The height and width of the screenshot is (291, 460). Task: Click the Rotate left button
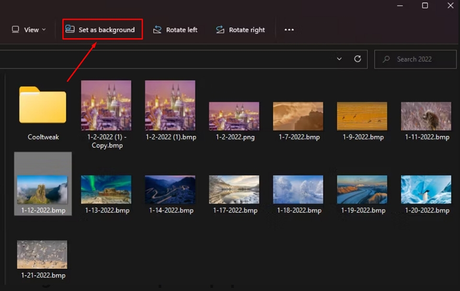[x=175, y=29]
